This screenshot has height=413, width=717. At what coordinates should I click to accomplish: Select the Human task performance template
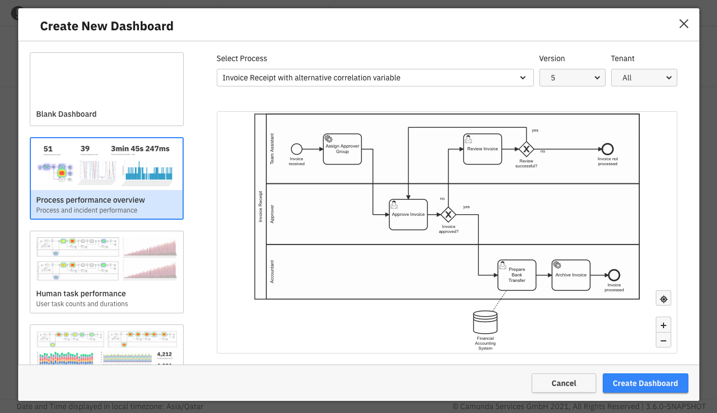pos(106,271)
